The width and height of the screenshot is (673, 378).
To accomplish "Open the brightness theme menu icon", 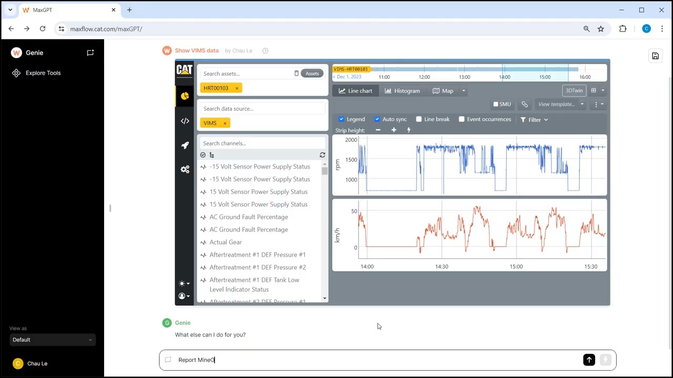I will (x=184, y=283).
